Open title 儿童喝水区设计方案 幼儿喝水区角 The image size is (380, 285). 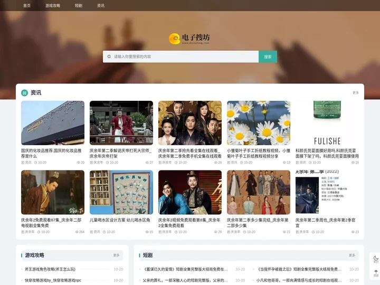coord(120,220)
